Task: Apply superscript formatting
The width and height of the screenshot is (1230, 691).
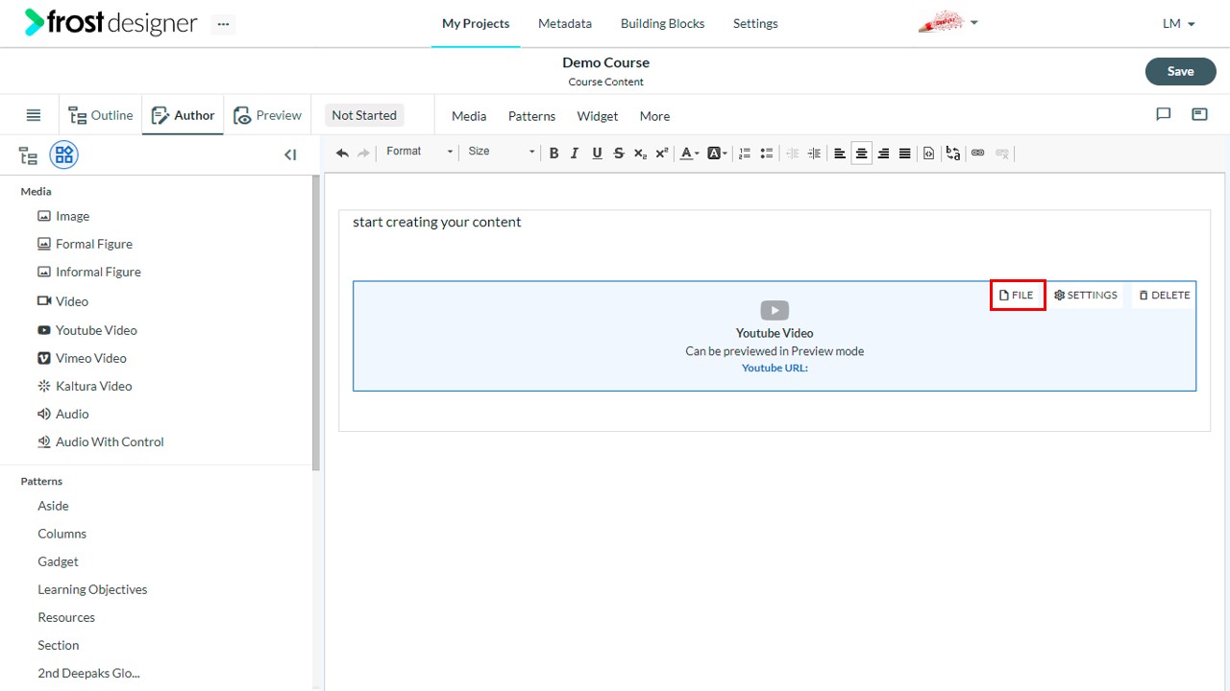Action: 662,154
